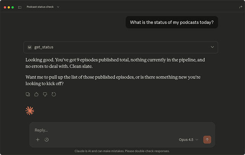Click into the Reply text field
Screen dimensions: 245x155
115,130
